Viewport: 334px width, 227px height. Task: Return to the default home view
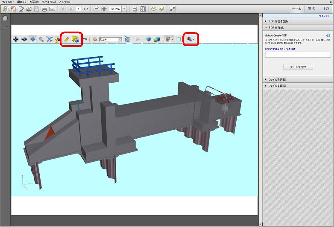95,39
